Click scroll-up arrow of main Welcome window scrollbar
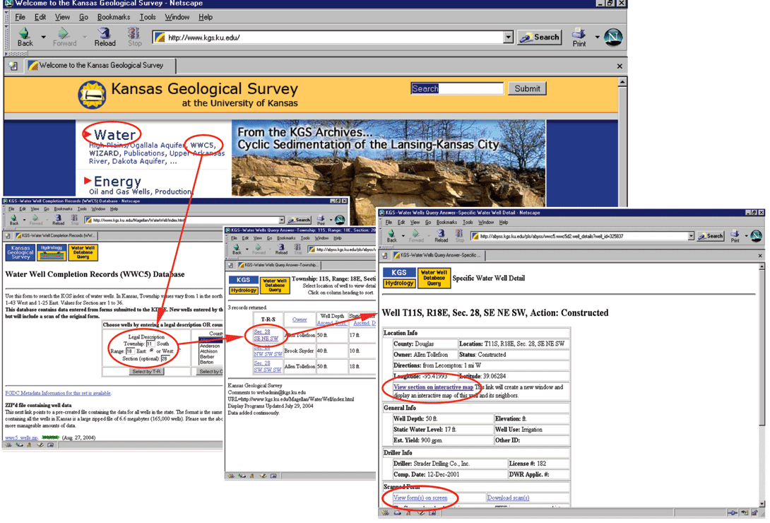 (622, 82)
